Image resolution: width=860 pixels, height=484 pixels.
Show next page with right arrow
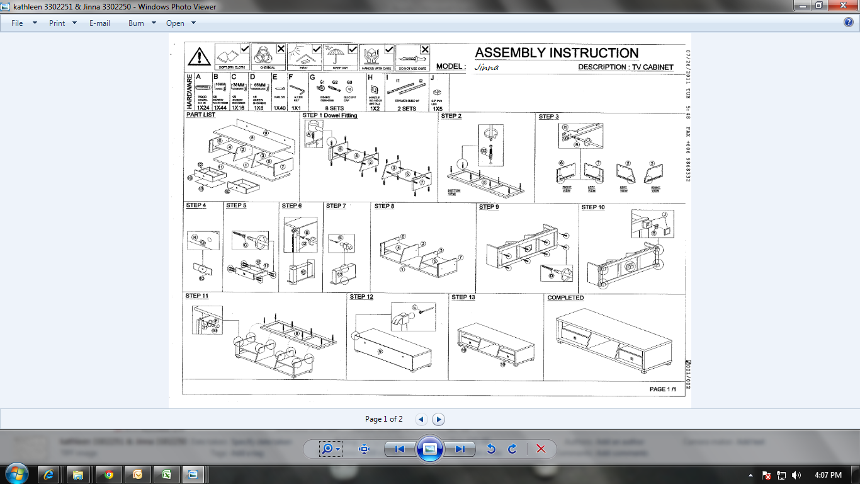(x=439, y=419)
